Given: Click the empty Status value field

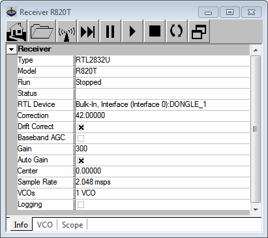Looking at the screenshot, I should tap(162, 93).
